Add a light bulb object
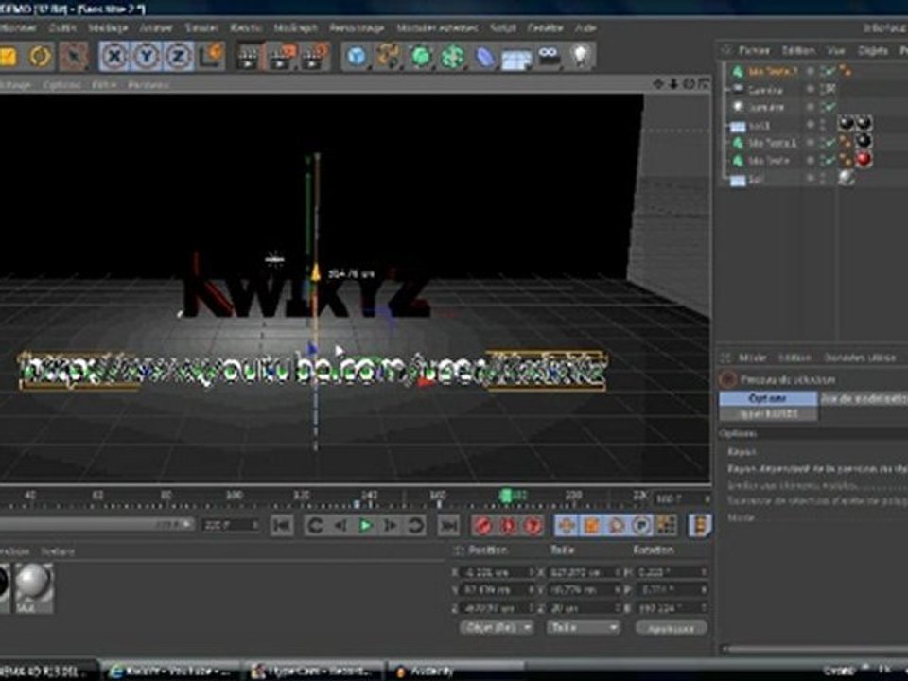This screenshot has height=681, width=908. [x=581, y=56]
